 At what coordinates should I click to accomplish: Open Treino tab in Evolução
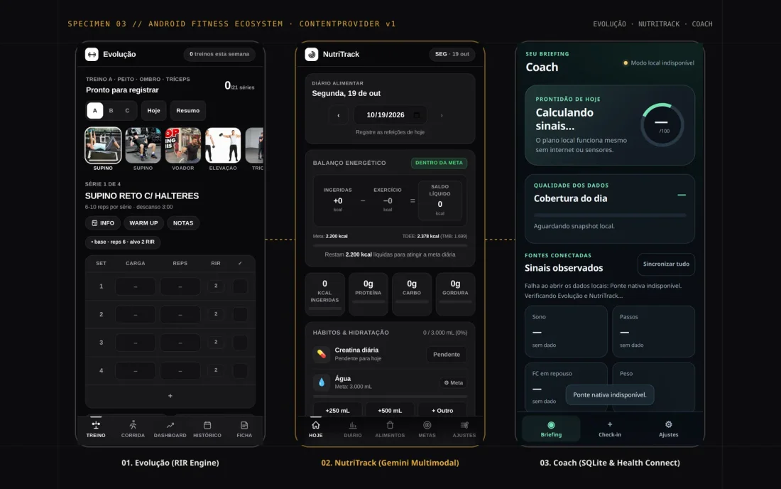(96, 429)
